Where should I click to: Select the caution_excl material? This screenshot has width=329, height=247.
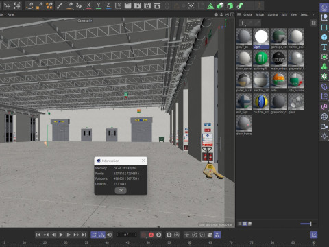[x=261, y=104]
